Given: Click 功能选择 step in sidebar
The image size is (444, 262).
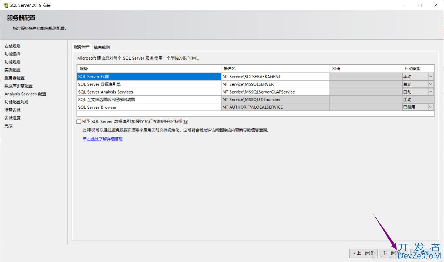Looking at the screenshot, I should [x=12, y=54].
